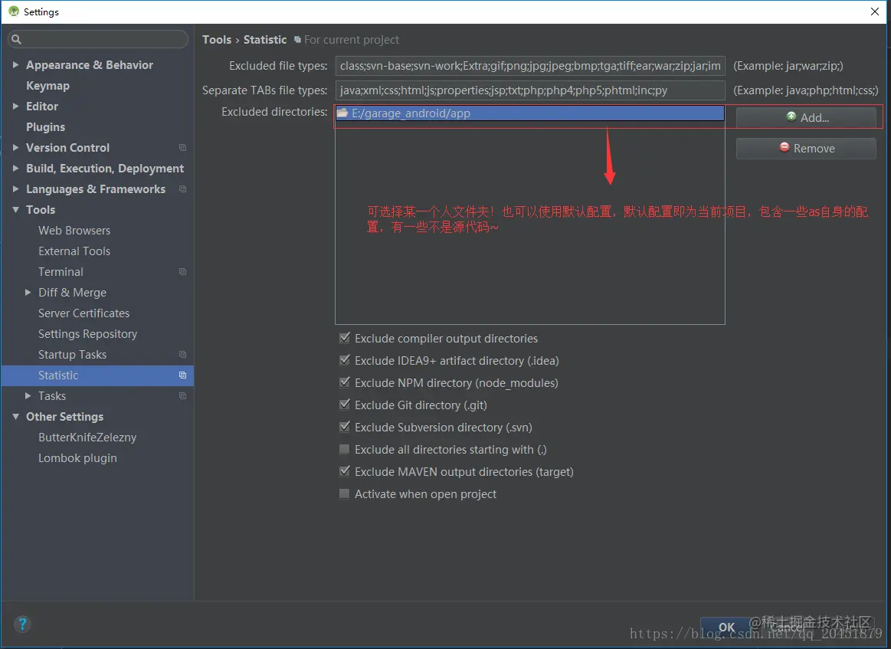Toggle Exclude Subversion directory checkbox

point(344,427)
